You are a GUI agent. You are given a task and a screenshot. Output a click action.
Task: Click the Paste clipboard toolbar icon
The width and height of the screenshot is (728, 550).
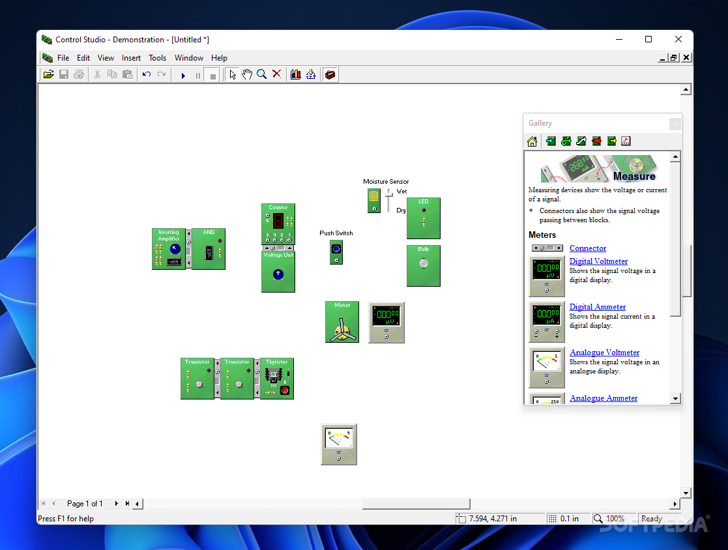click(x=127, y=74)
